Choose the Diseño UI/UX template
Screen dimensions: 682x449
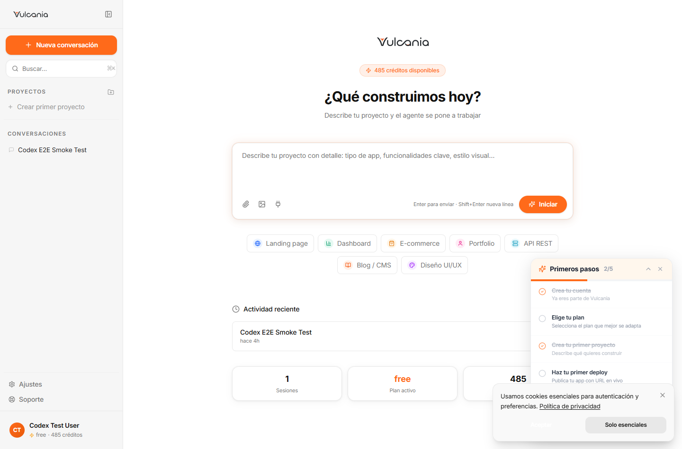click(434, 265)
